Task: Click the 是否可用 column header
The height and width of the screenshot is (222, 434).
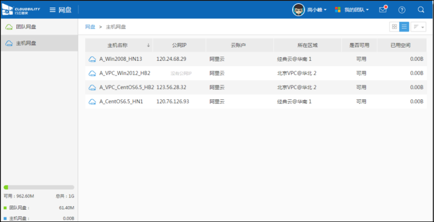Action: pos(359,46)
